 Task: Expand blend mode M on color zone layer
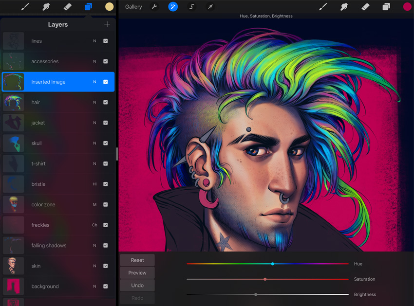click(x=94, y=204)
